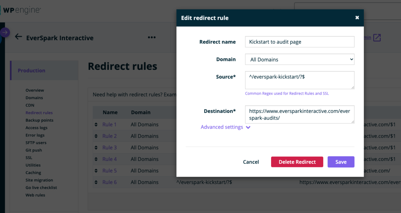
Task: Click the reorder handle for Rule 5
Action: pos(96,171)
